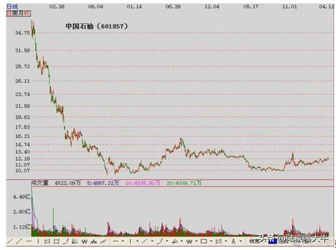The image size is (336, 250).
Task: Click the fan lines style button
Action: pyautogui.click(x=174, y=241)
